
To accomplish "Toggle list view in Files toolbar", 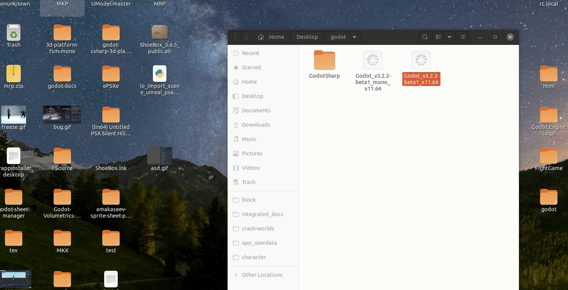I will click(438, 37).
